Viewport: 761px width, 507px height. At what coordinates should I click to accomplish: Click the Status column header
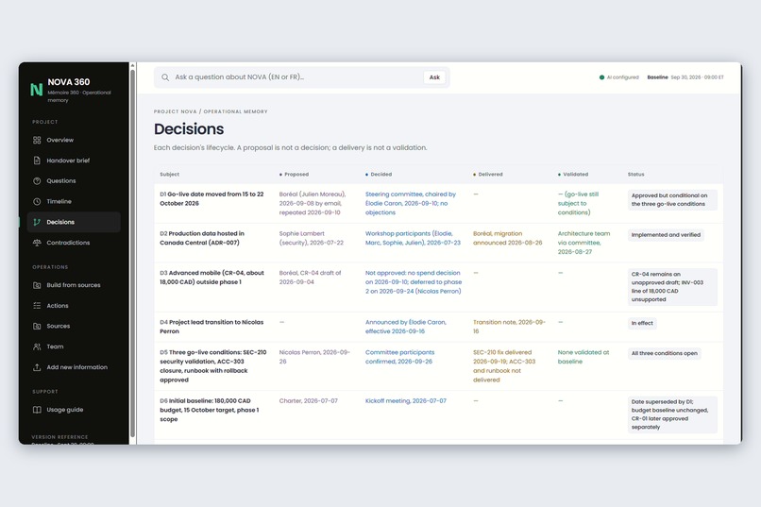coord(635,174)
